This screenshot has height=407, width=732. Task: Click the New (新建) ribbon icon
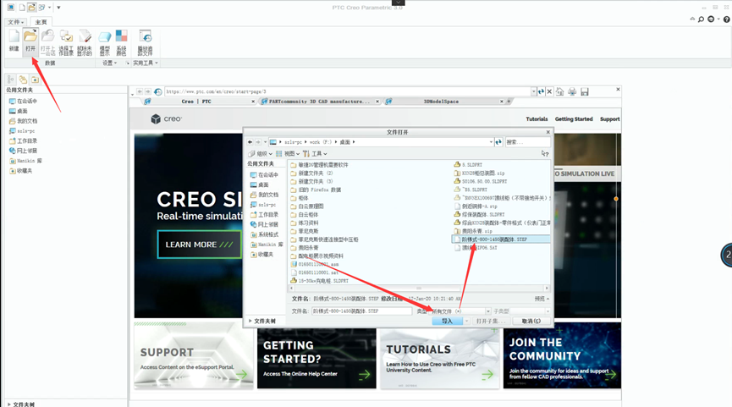click(14, 40)
